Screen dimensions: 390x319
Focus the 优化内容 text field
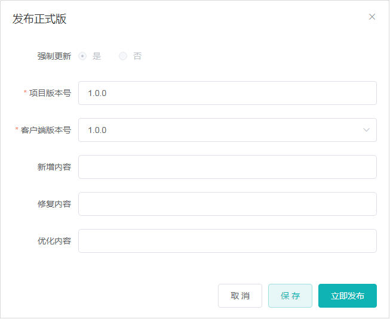click(x=227, y=241)
